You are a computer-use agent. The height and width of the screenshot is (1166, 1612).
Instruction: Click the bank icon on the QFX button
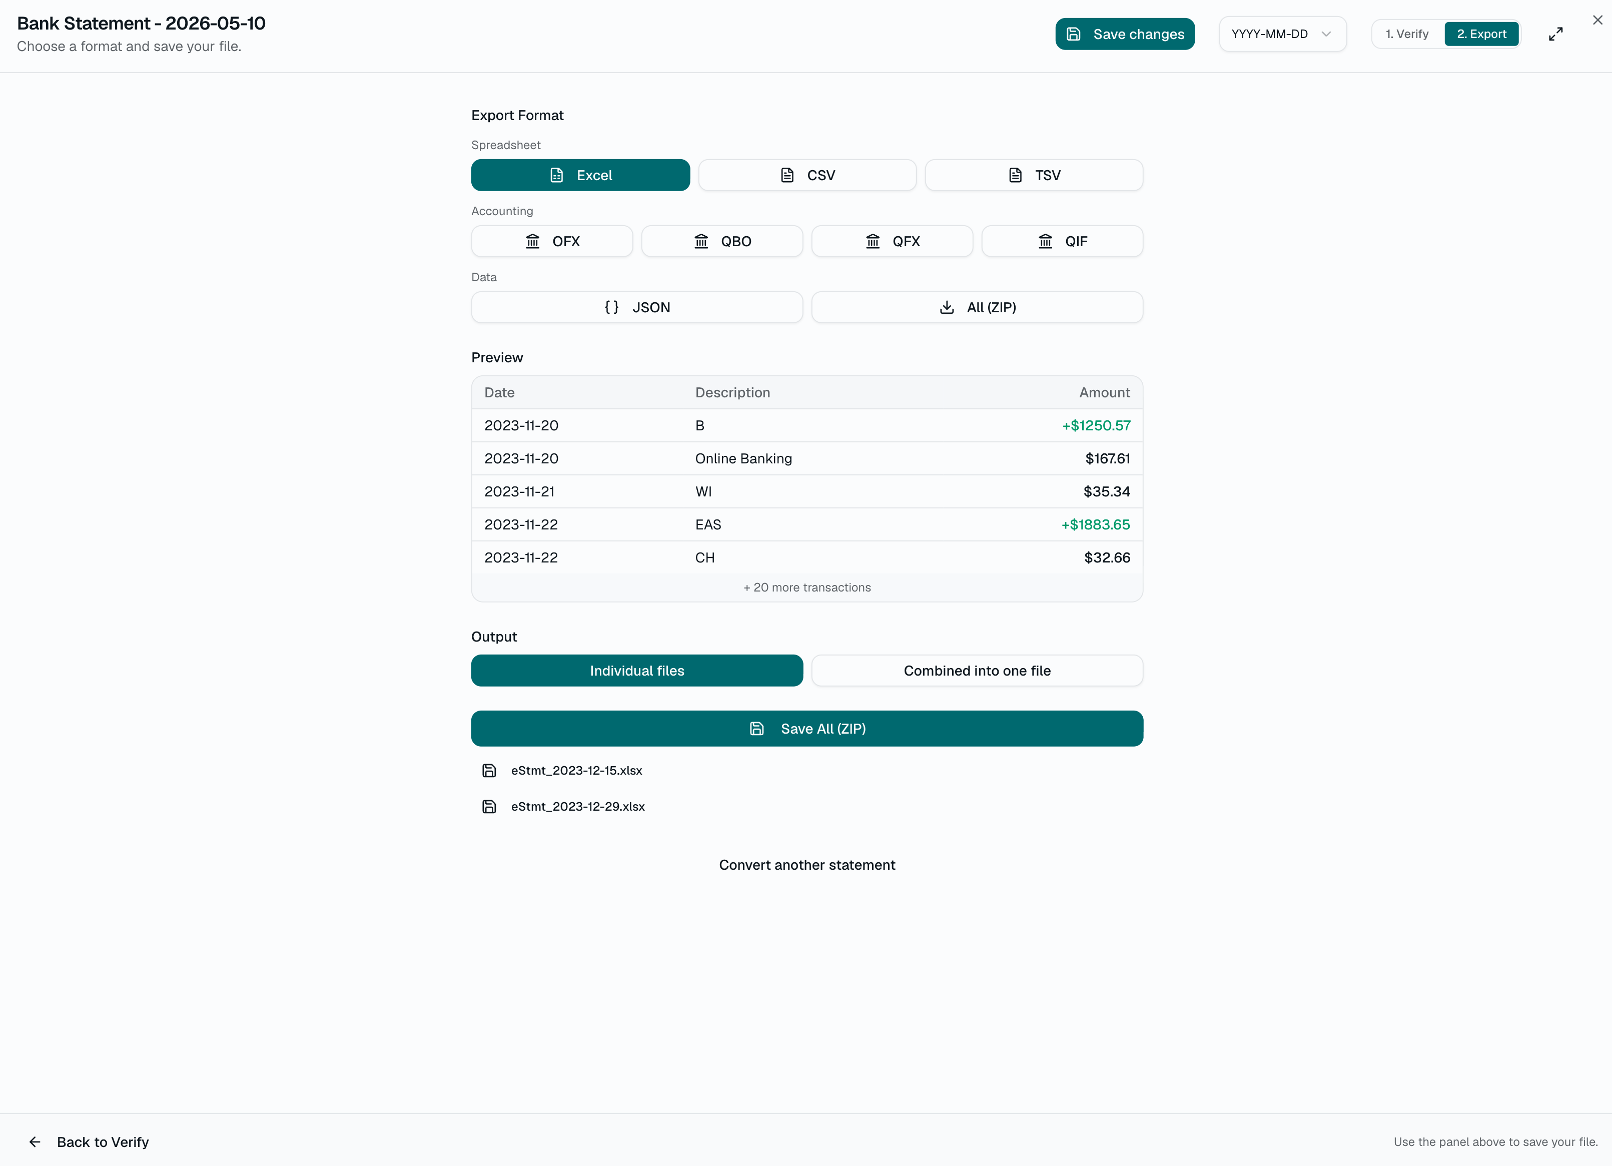click(x=873, y=241)
